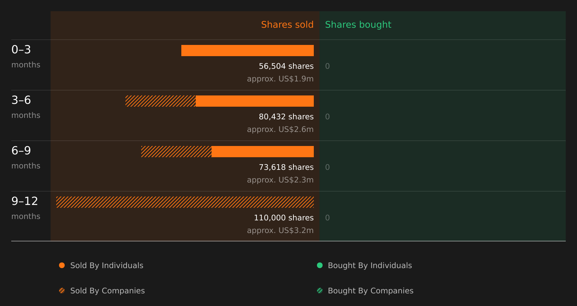Click the shares bought 0 in 9–12 months row
Screen dimensions: 577x306
click(328, 218)
